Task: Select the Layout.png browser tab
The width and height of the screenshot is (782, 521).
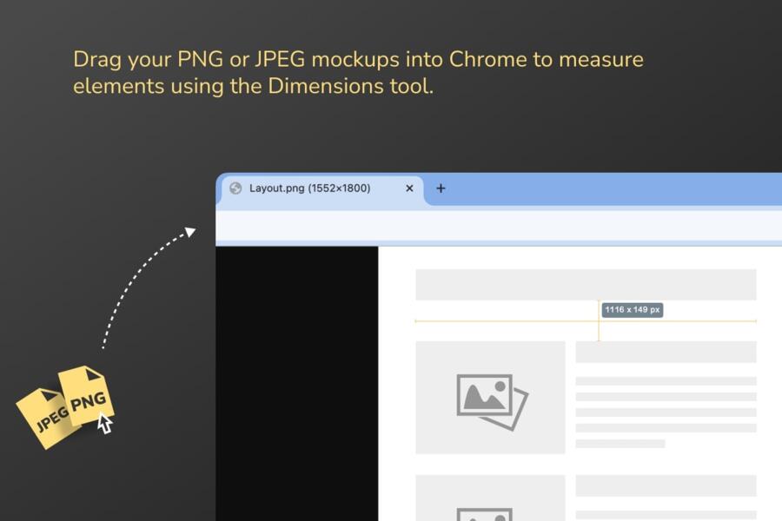Action: pyautogui.click(x=313, y=188)
